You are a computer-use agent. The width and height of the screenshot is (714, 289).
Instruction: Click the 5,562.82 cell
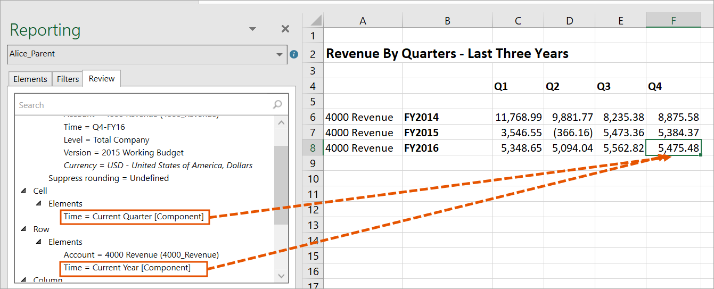click(x=620, y=148)
